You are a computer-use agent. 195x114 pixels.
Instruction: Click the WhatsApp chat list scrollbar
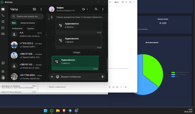(x=46, y=35)
